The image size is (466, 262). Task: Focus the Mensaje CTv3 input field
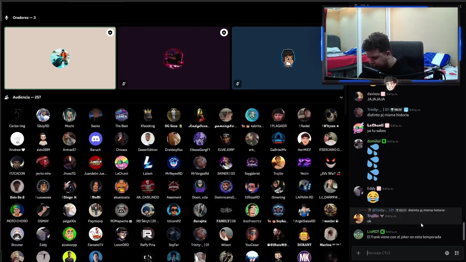[x=403, y=253]
